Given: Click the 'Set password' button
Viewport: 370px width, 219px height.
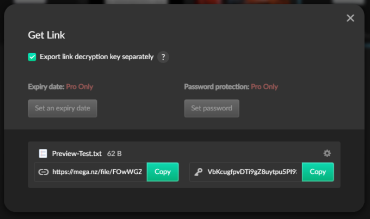Looking at the screenshot, I should coord(212,108).
